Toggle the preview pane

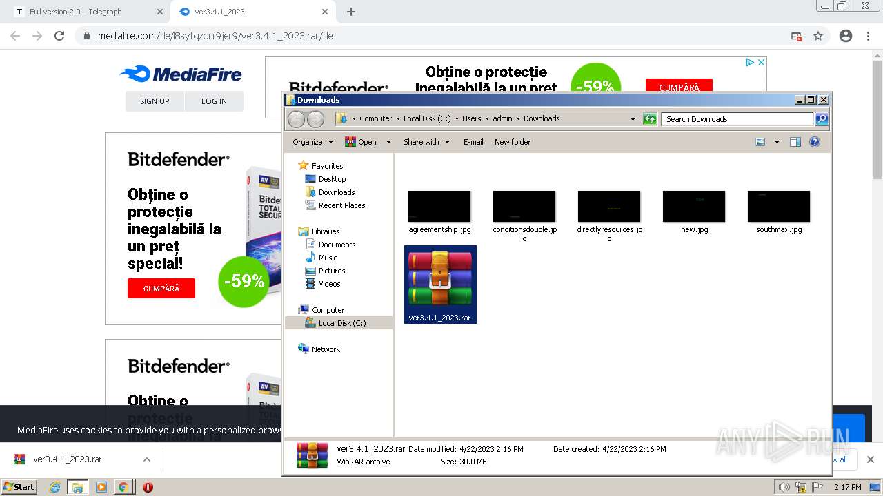(795, 142)
